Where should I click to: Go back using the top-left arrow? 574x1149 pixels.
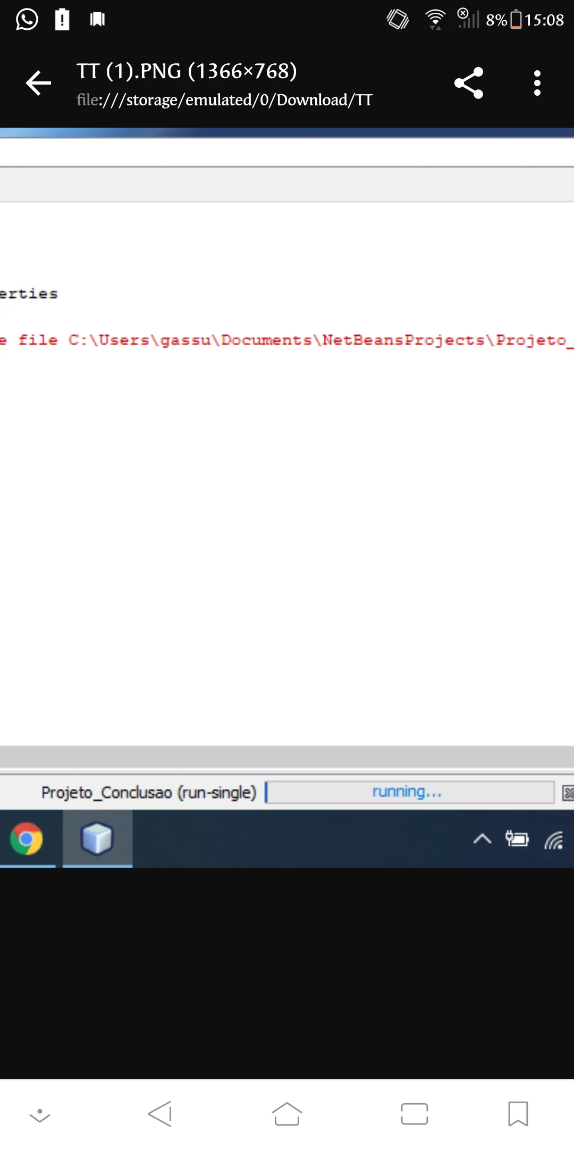coord(38,83)
